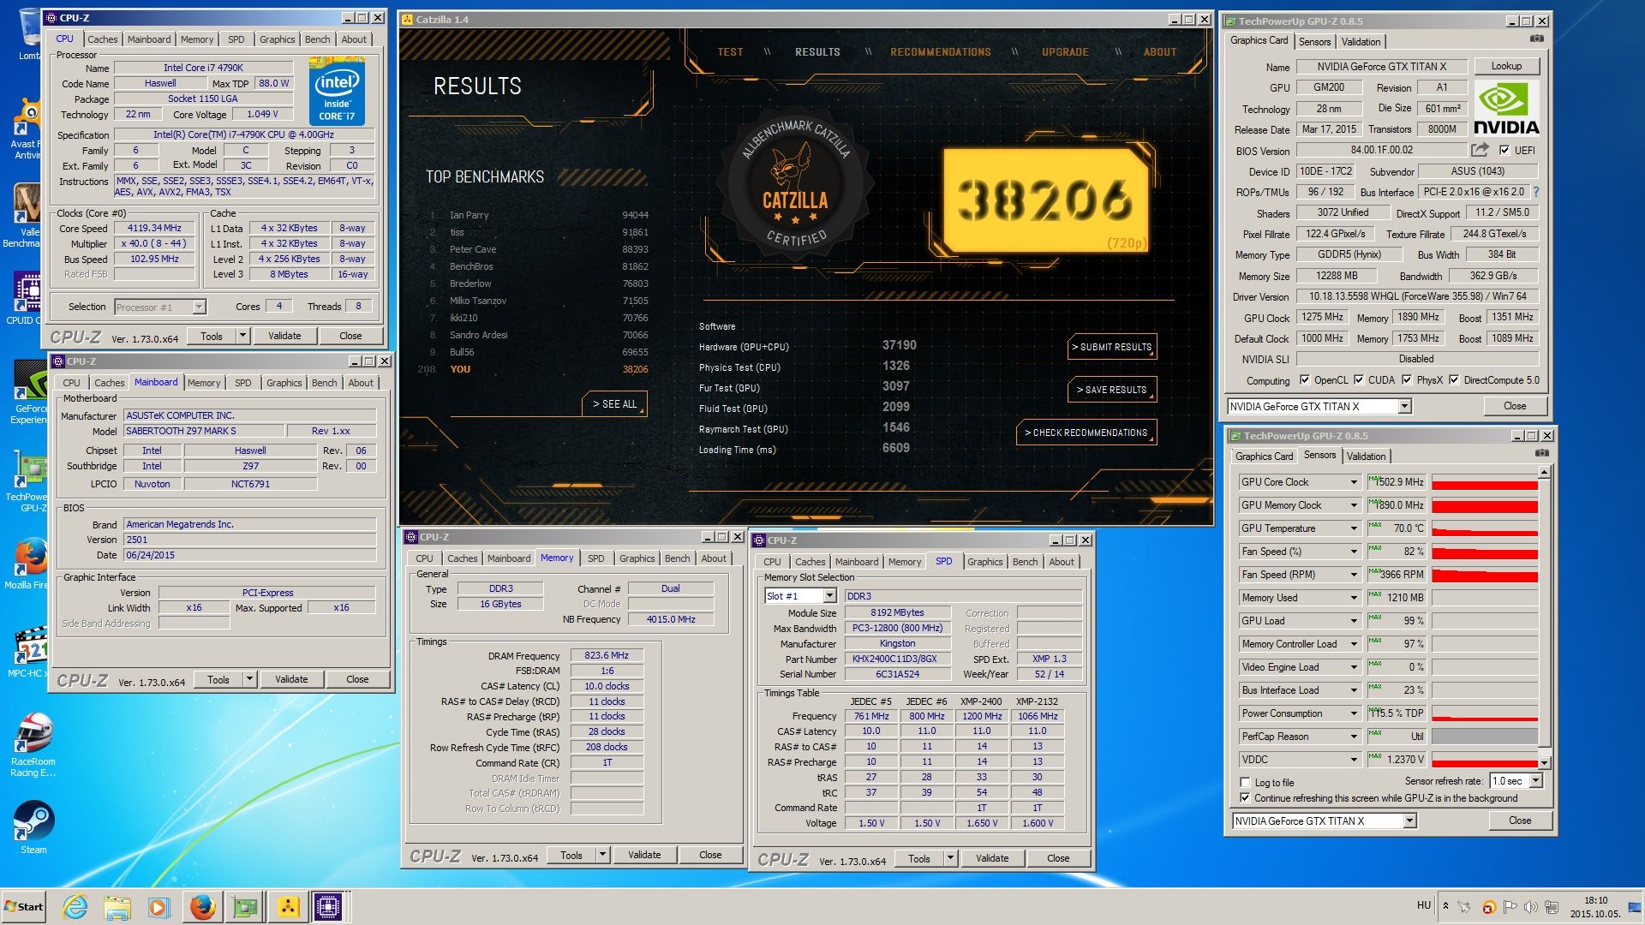Click the NVIDIA logo in GPU-Z
The width and height of the screenshot is (1645, 925).
pos(1506,109)
